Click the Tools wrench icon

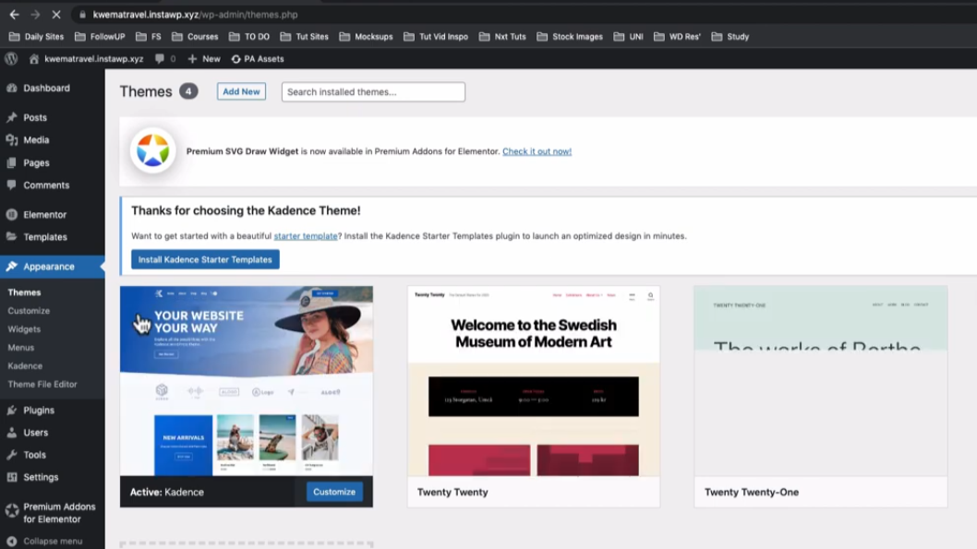pos(12,455)
